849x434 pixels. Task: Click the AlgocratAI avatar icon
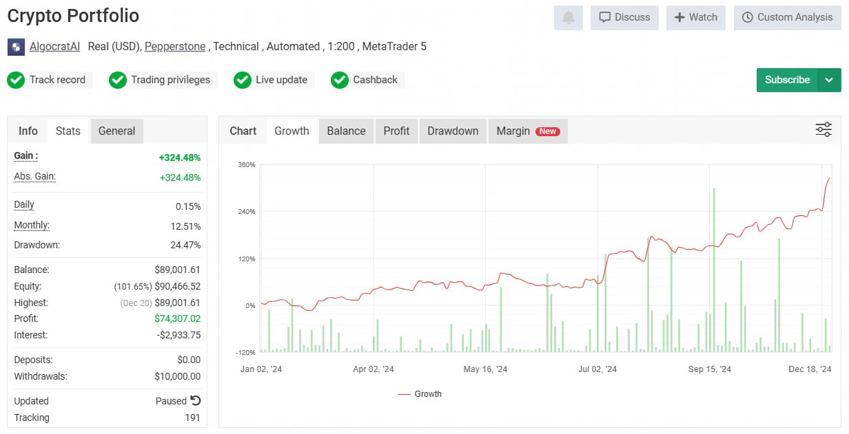(16, 47)
